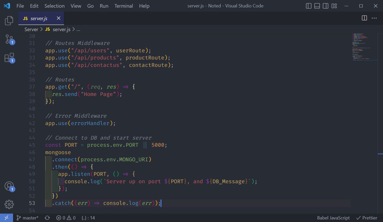The height and width of the screenshot is (222, 383).
Task: Click the mongoose identifier on line 46
Action: tap(58, 152)
